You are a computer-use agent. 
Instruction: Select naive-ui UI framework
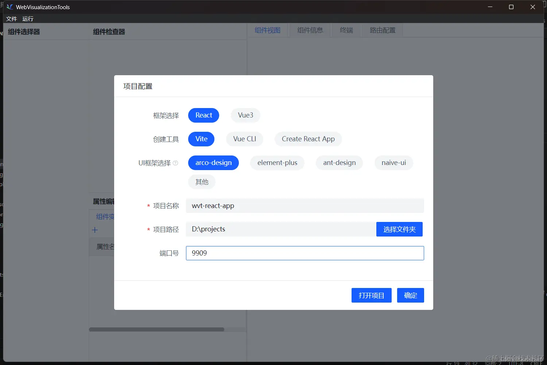coord(393,163)
